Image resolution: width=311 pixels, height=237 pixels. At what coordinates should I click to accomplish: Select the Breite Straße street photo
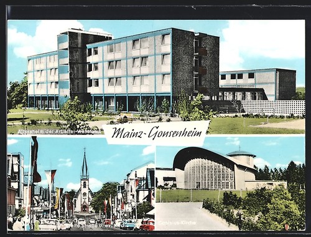[81, 184]
